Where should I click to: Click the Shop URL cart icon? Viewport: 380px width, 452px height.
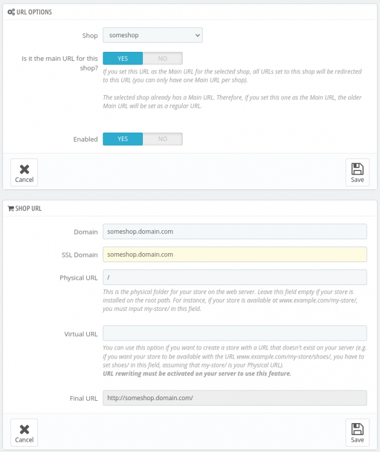point(10,209)
